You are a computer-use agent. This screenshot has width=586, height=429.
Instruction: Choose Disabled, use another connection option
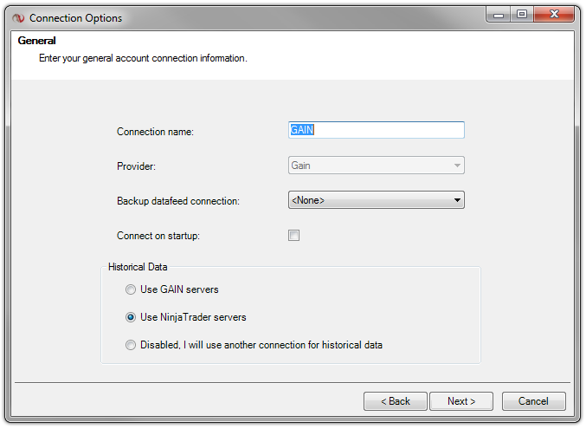point(131,345)
